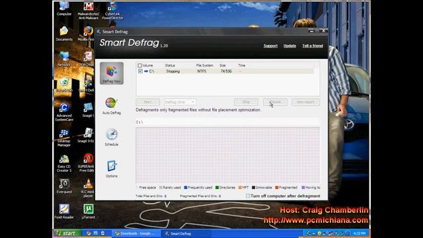Launch Foxit Reader desktop shortcut

pyautogui.click(x=64, y=212)
